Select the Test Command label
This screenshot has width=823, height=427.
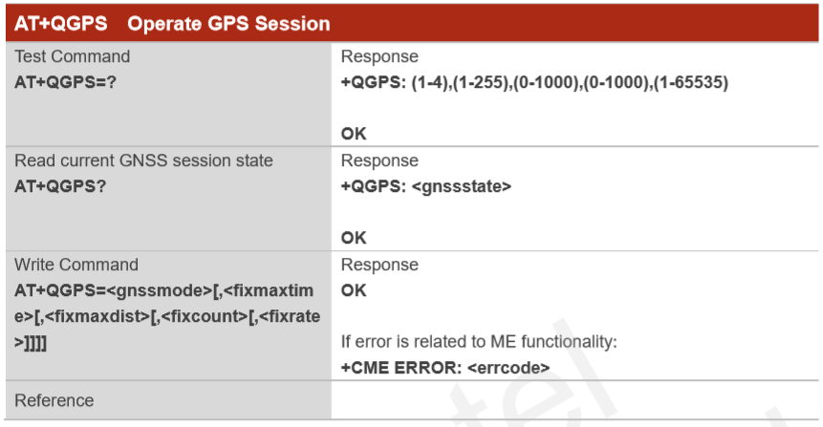72,56
